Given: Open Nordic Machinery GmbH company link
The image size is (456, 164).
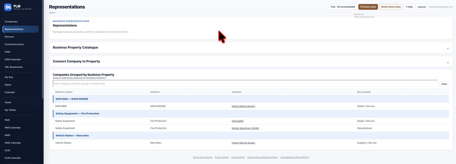Looking at the screenshot, I should (245, 128).
